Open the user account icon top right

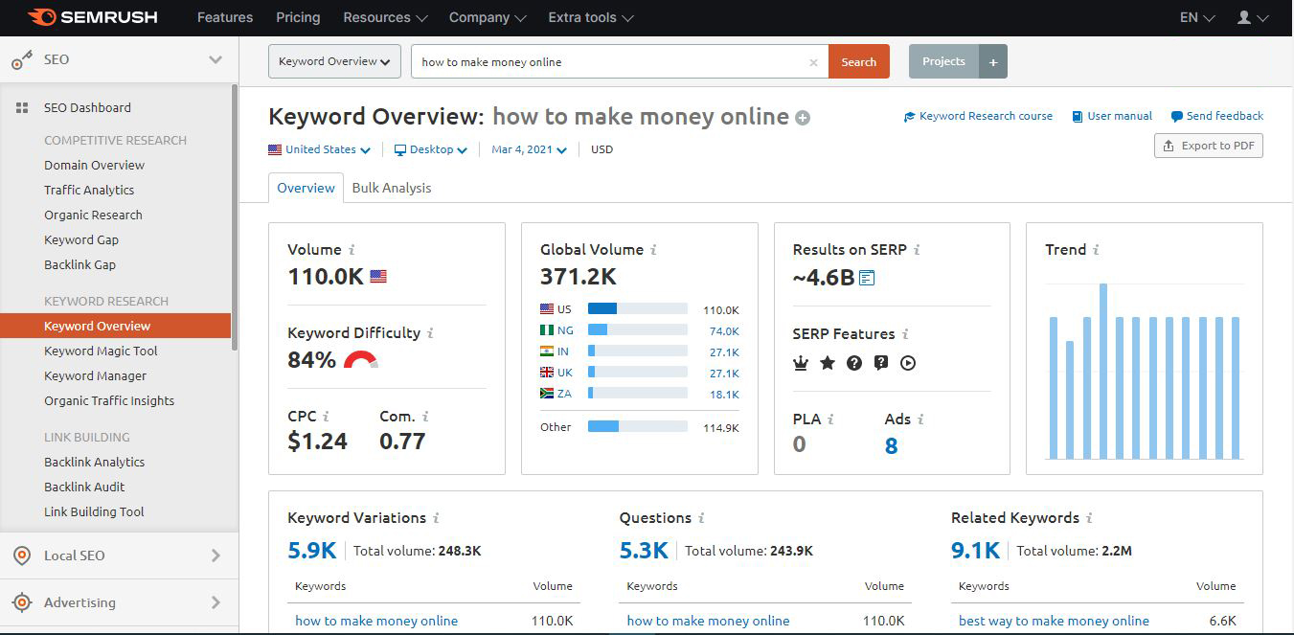(x=1245, y=16)
